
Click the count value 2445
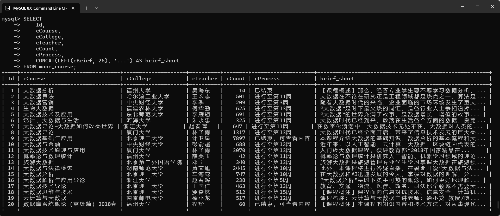point(239,168)
